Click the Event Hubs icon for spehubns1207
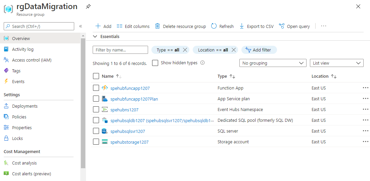 click(x=104, y=110)
